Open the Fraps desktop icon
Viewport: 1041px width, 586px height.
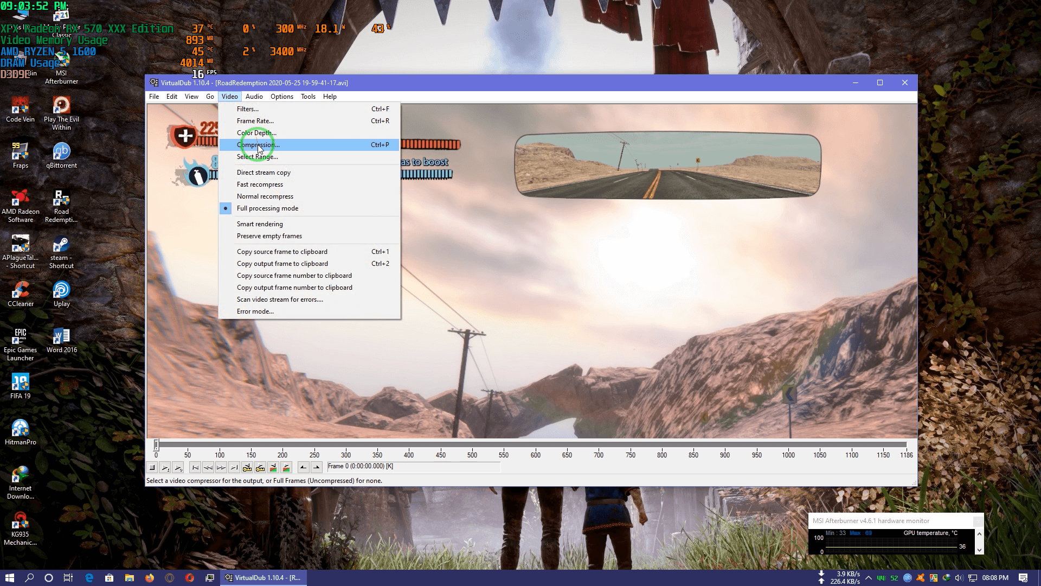click(x=21, y=155)
